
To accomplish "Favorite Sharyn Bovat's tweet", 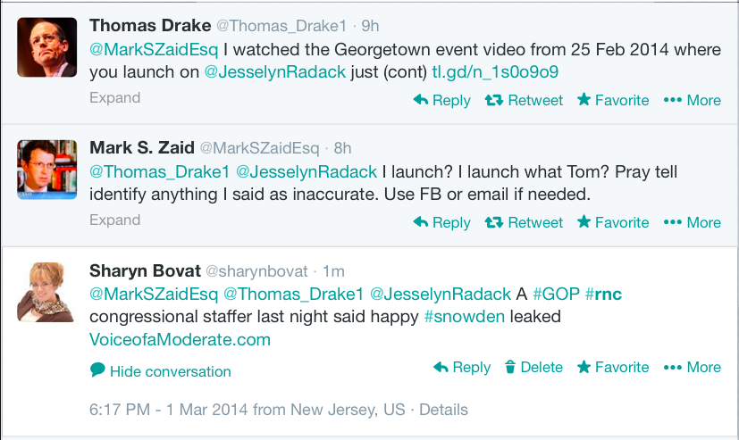I will [x=613, y=367].
